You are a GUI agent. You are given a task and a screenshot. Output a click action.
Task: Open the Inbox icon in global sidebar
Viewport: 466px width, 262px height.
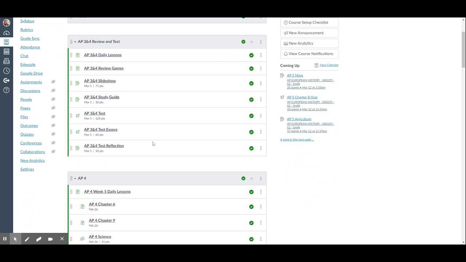pyautogui.click(x=6, y=61)
